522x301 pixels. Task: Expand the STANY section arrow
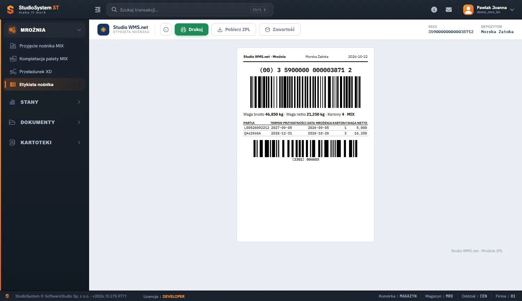[79, 102]
